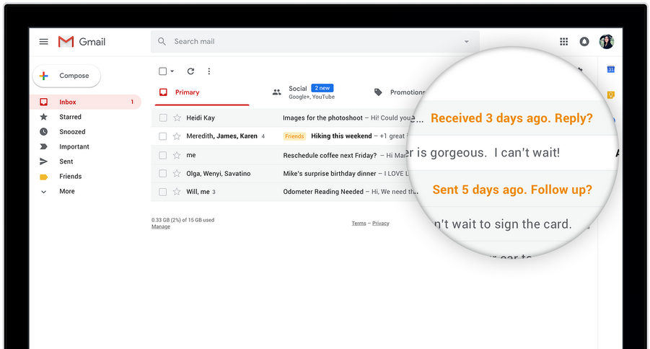Star the Will, me email
650x349 pixels.
click(x=177, y=192)
